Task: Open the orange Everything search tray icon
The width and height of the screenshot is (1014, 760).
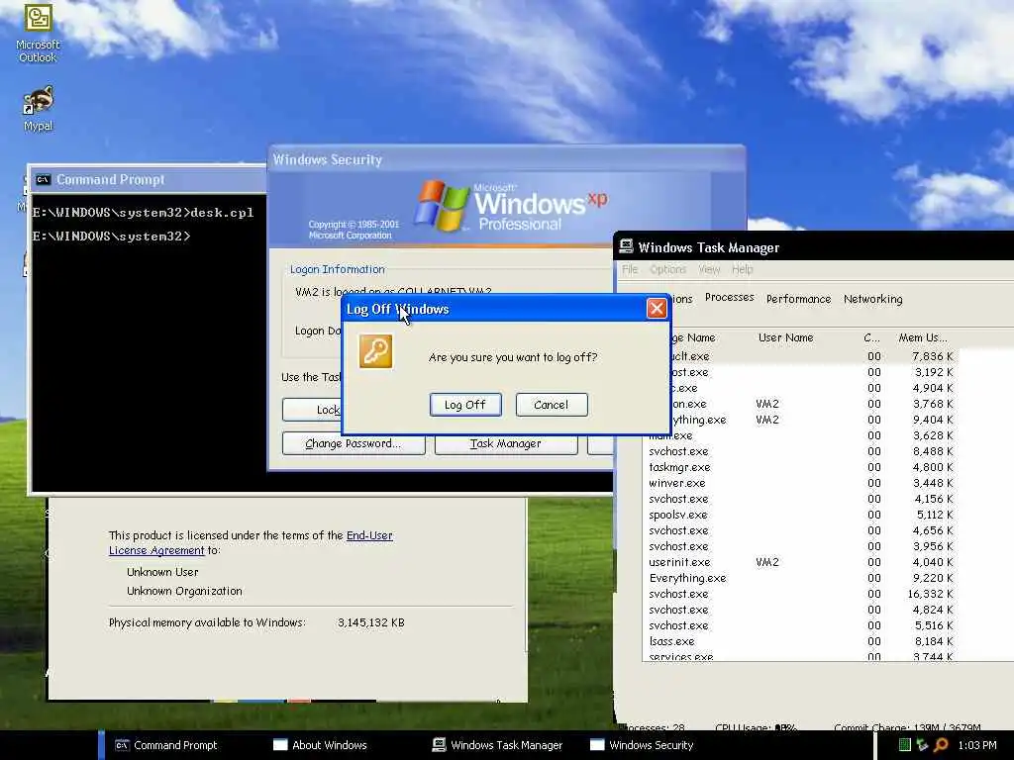Action: click(941, 745)
